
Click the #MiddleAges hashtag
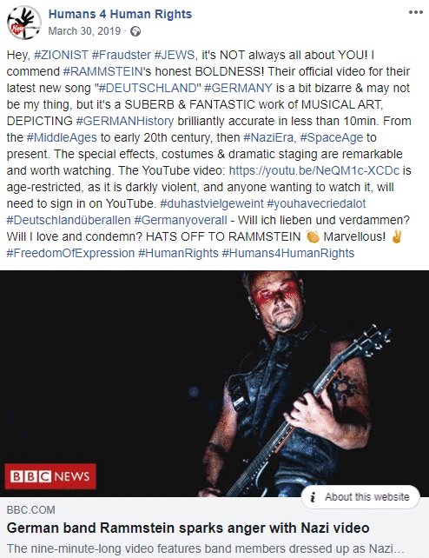[62, 137]
